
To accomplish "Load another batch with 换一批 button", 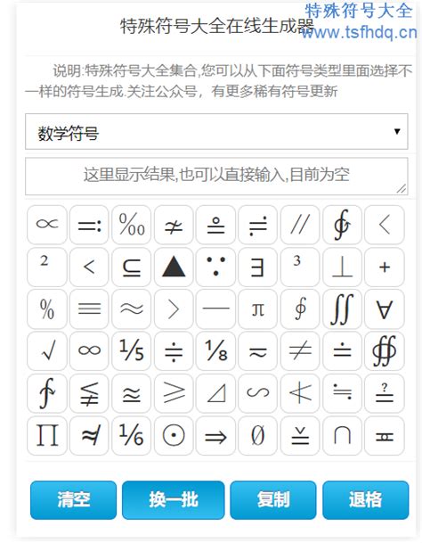I will [174, 500].
